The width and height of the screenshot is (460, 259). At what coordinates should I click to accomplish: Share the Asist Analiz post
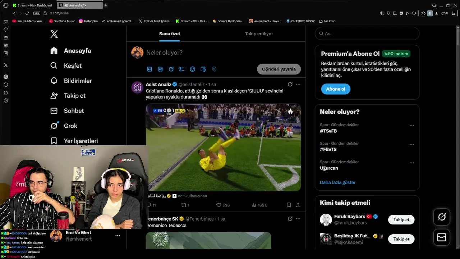(298, 205)
